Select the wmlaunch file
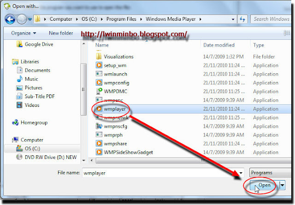Image resolution: width=295 pixels, height=205 pixels. pyautogui.click(x=115, y=74)
